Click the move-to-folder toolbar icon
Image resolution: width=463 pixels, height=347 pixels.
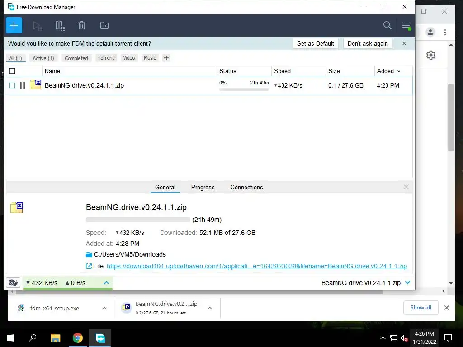point(104,25)
